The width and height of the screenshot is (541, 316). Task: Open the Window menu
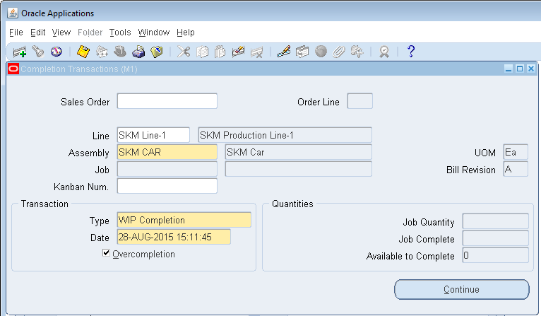pos(154,33)
